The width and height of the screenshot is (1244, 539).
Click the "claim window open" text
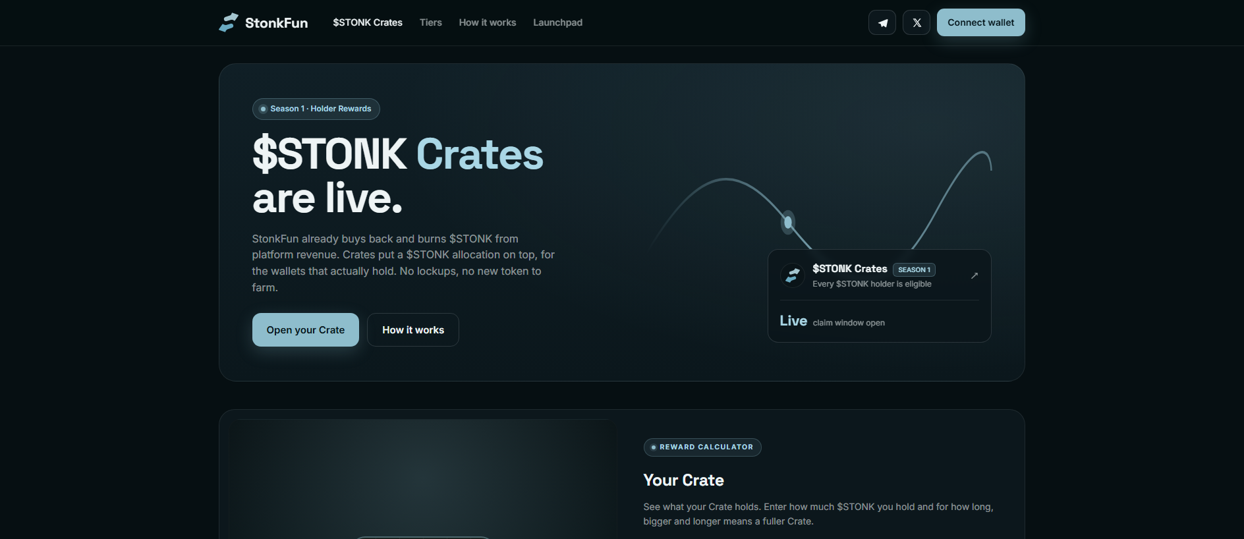pyautogui.click(x=849, y=323)
